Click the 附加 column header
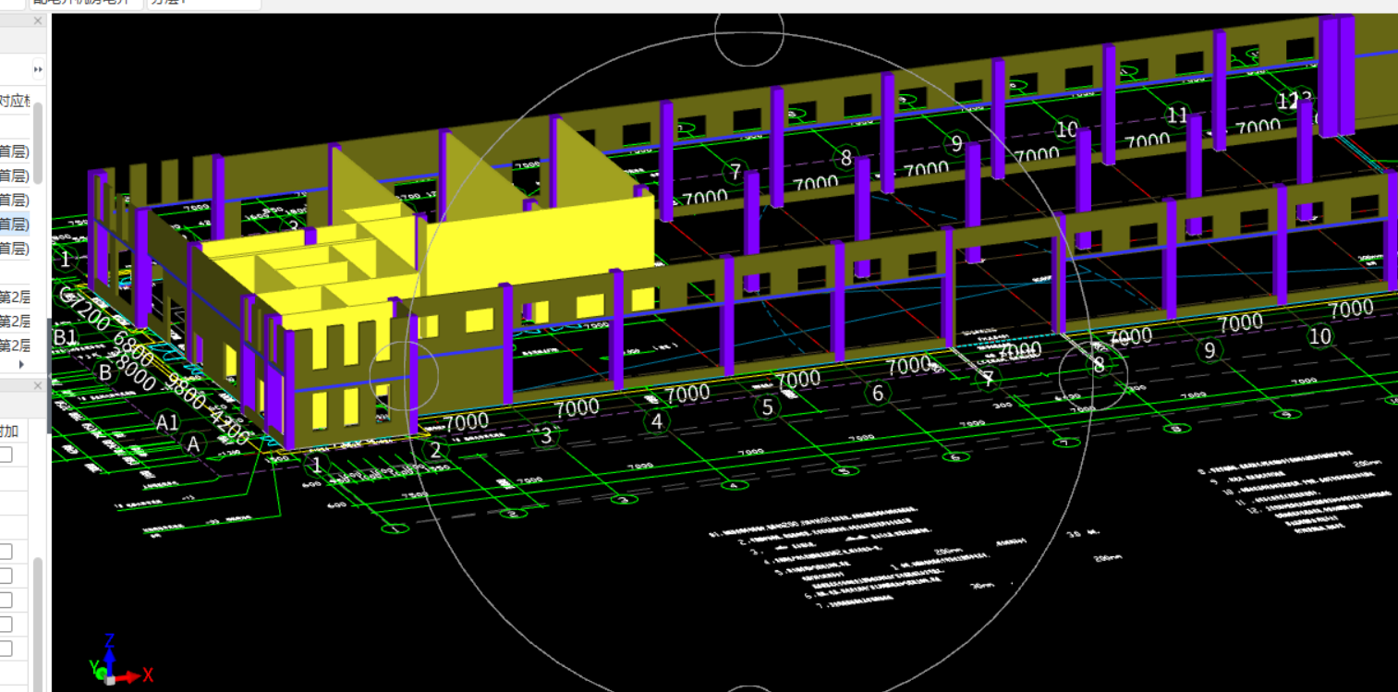The width and height of the screenshot is (1398, 692). click(x=11, y=431)
